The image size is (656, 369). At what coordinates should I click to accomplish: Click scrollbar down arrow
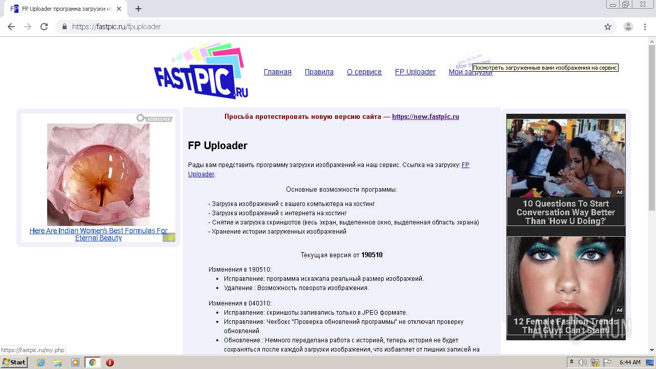coord(652,350)
